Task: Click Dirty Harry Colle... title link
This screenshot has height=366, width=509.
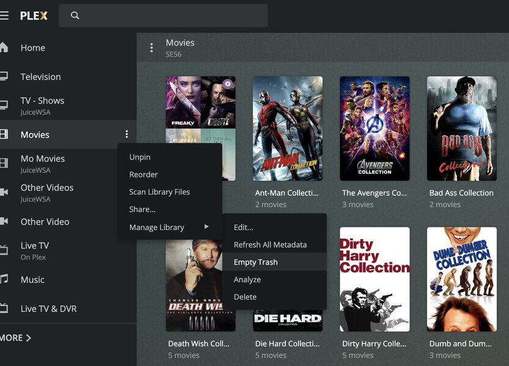Action: (374, 343)
